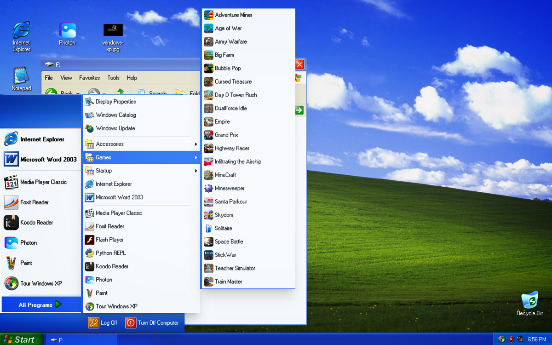Screen dimensions: 552x345
Task: Expand the Games submenu folder
Action: (141, 157)
